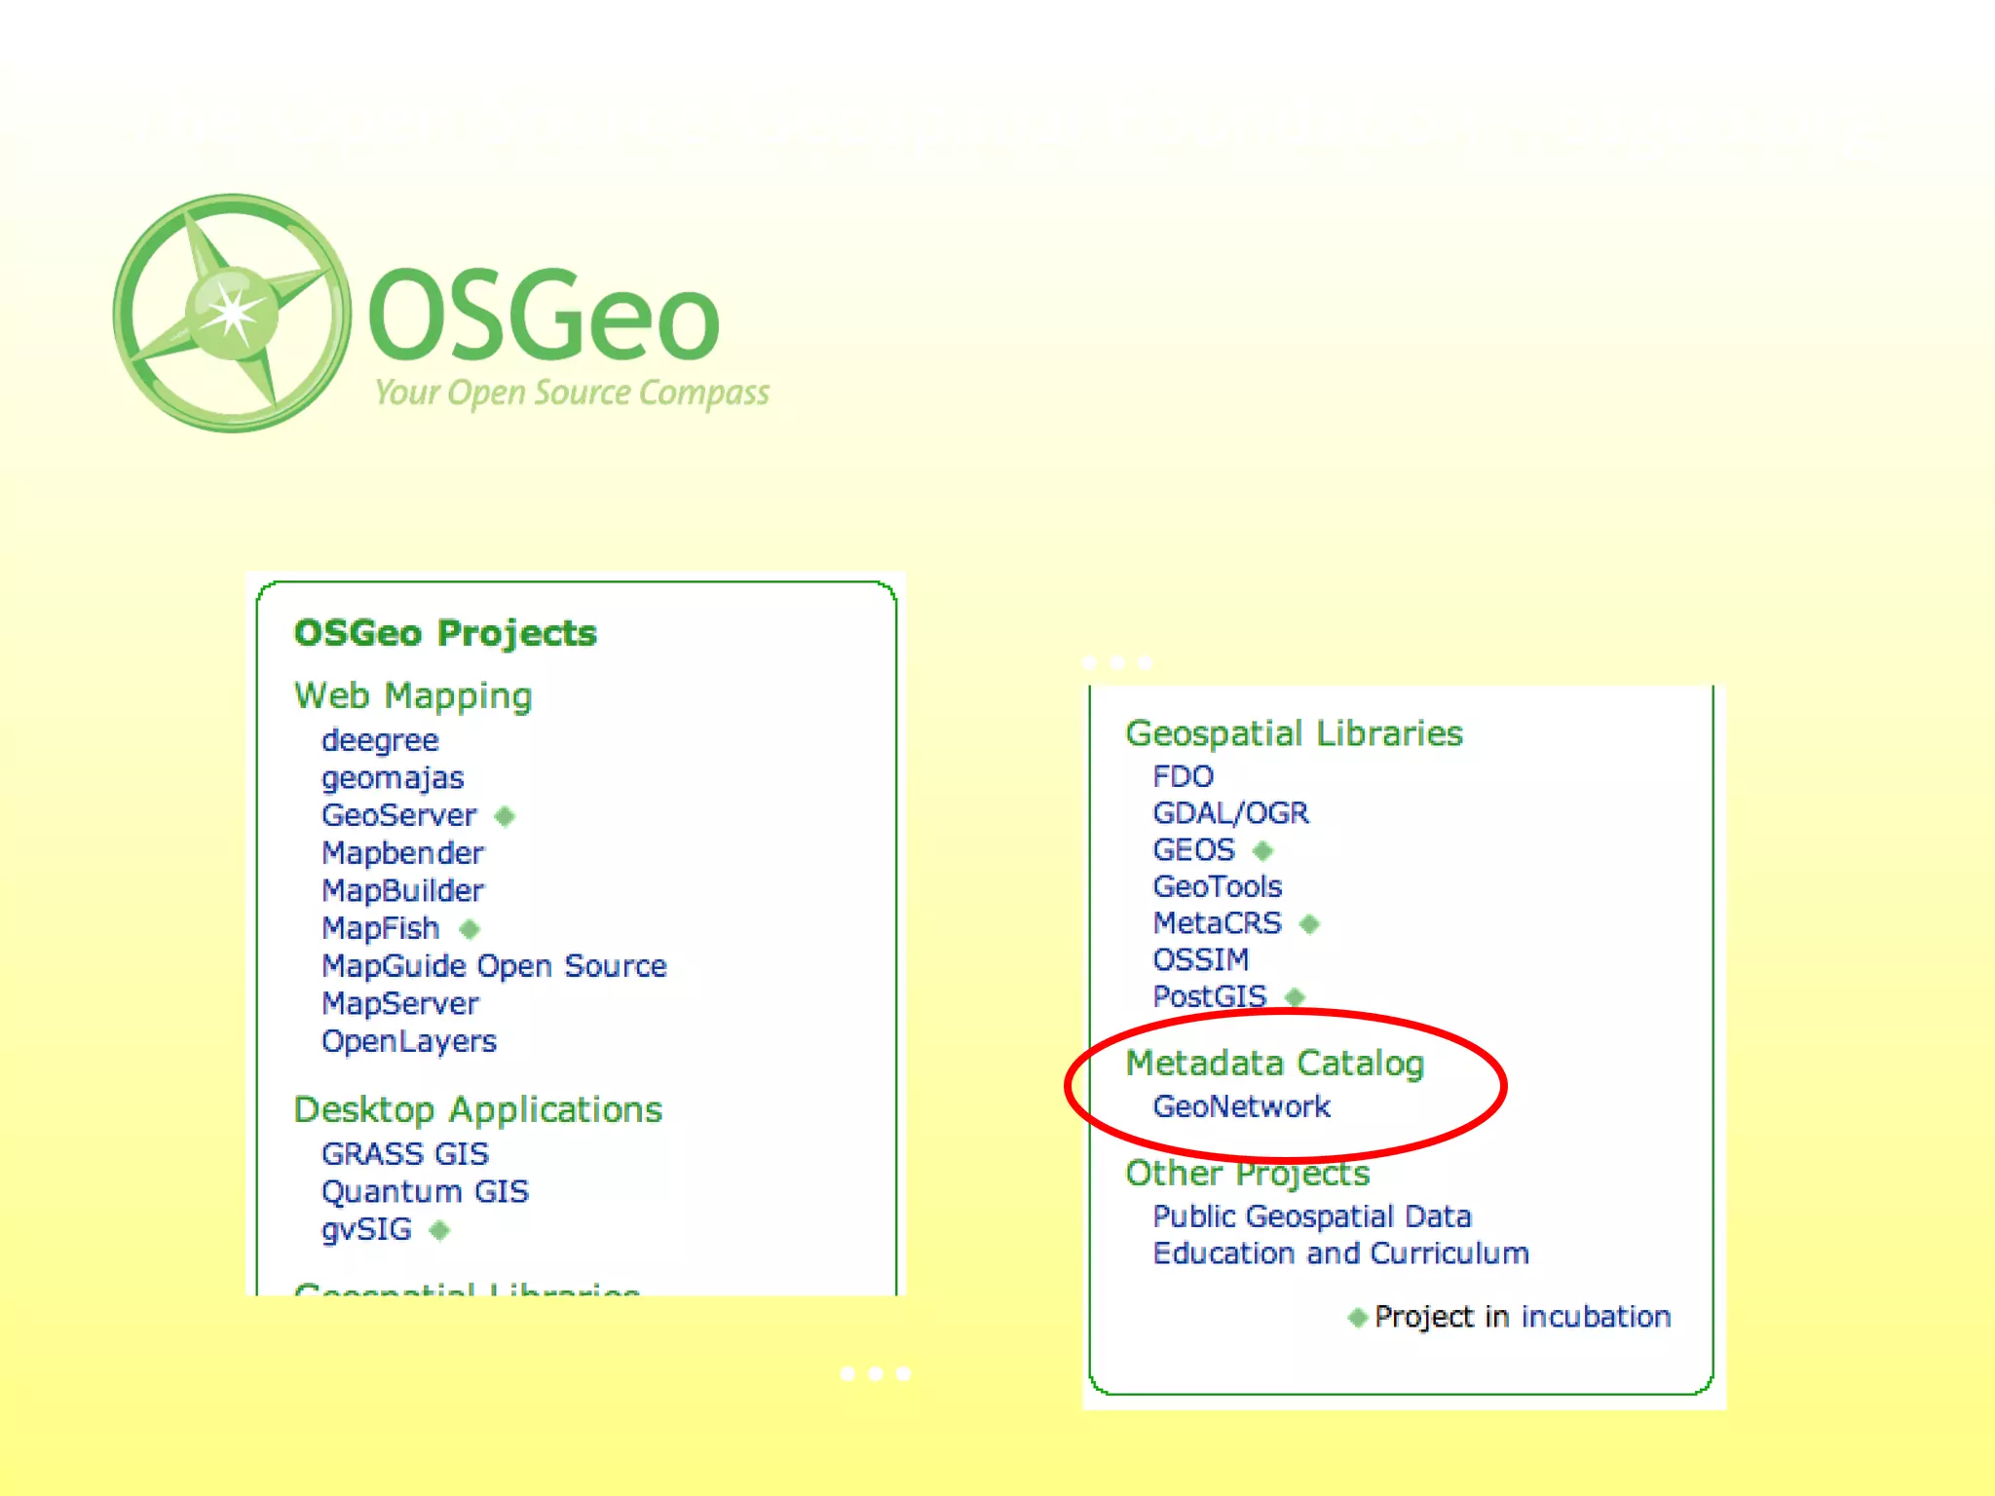Image resolution: width=1995 pixels, height=1496 pixels.
Task: Open the GeoTools library link
Action: click(x=1217, y=886)
